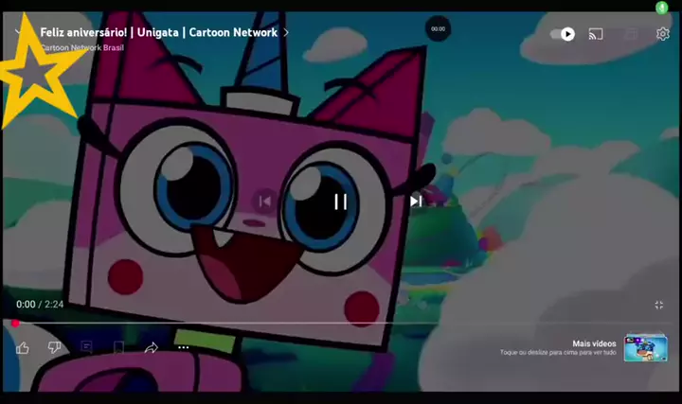Dislike the video with thumbs down
The width and height of the screenshot is (682, 404).
[54, 347]
